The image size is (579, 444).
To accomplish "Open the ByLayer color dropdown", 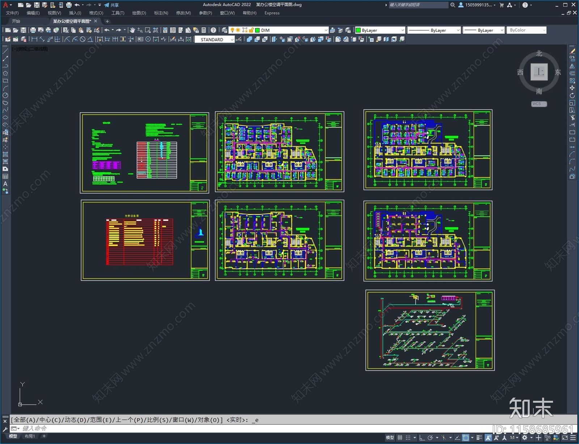I will (402, 30).
